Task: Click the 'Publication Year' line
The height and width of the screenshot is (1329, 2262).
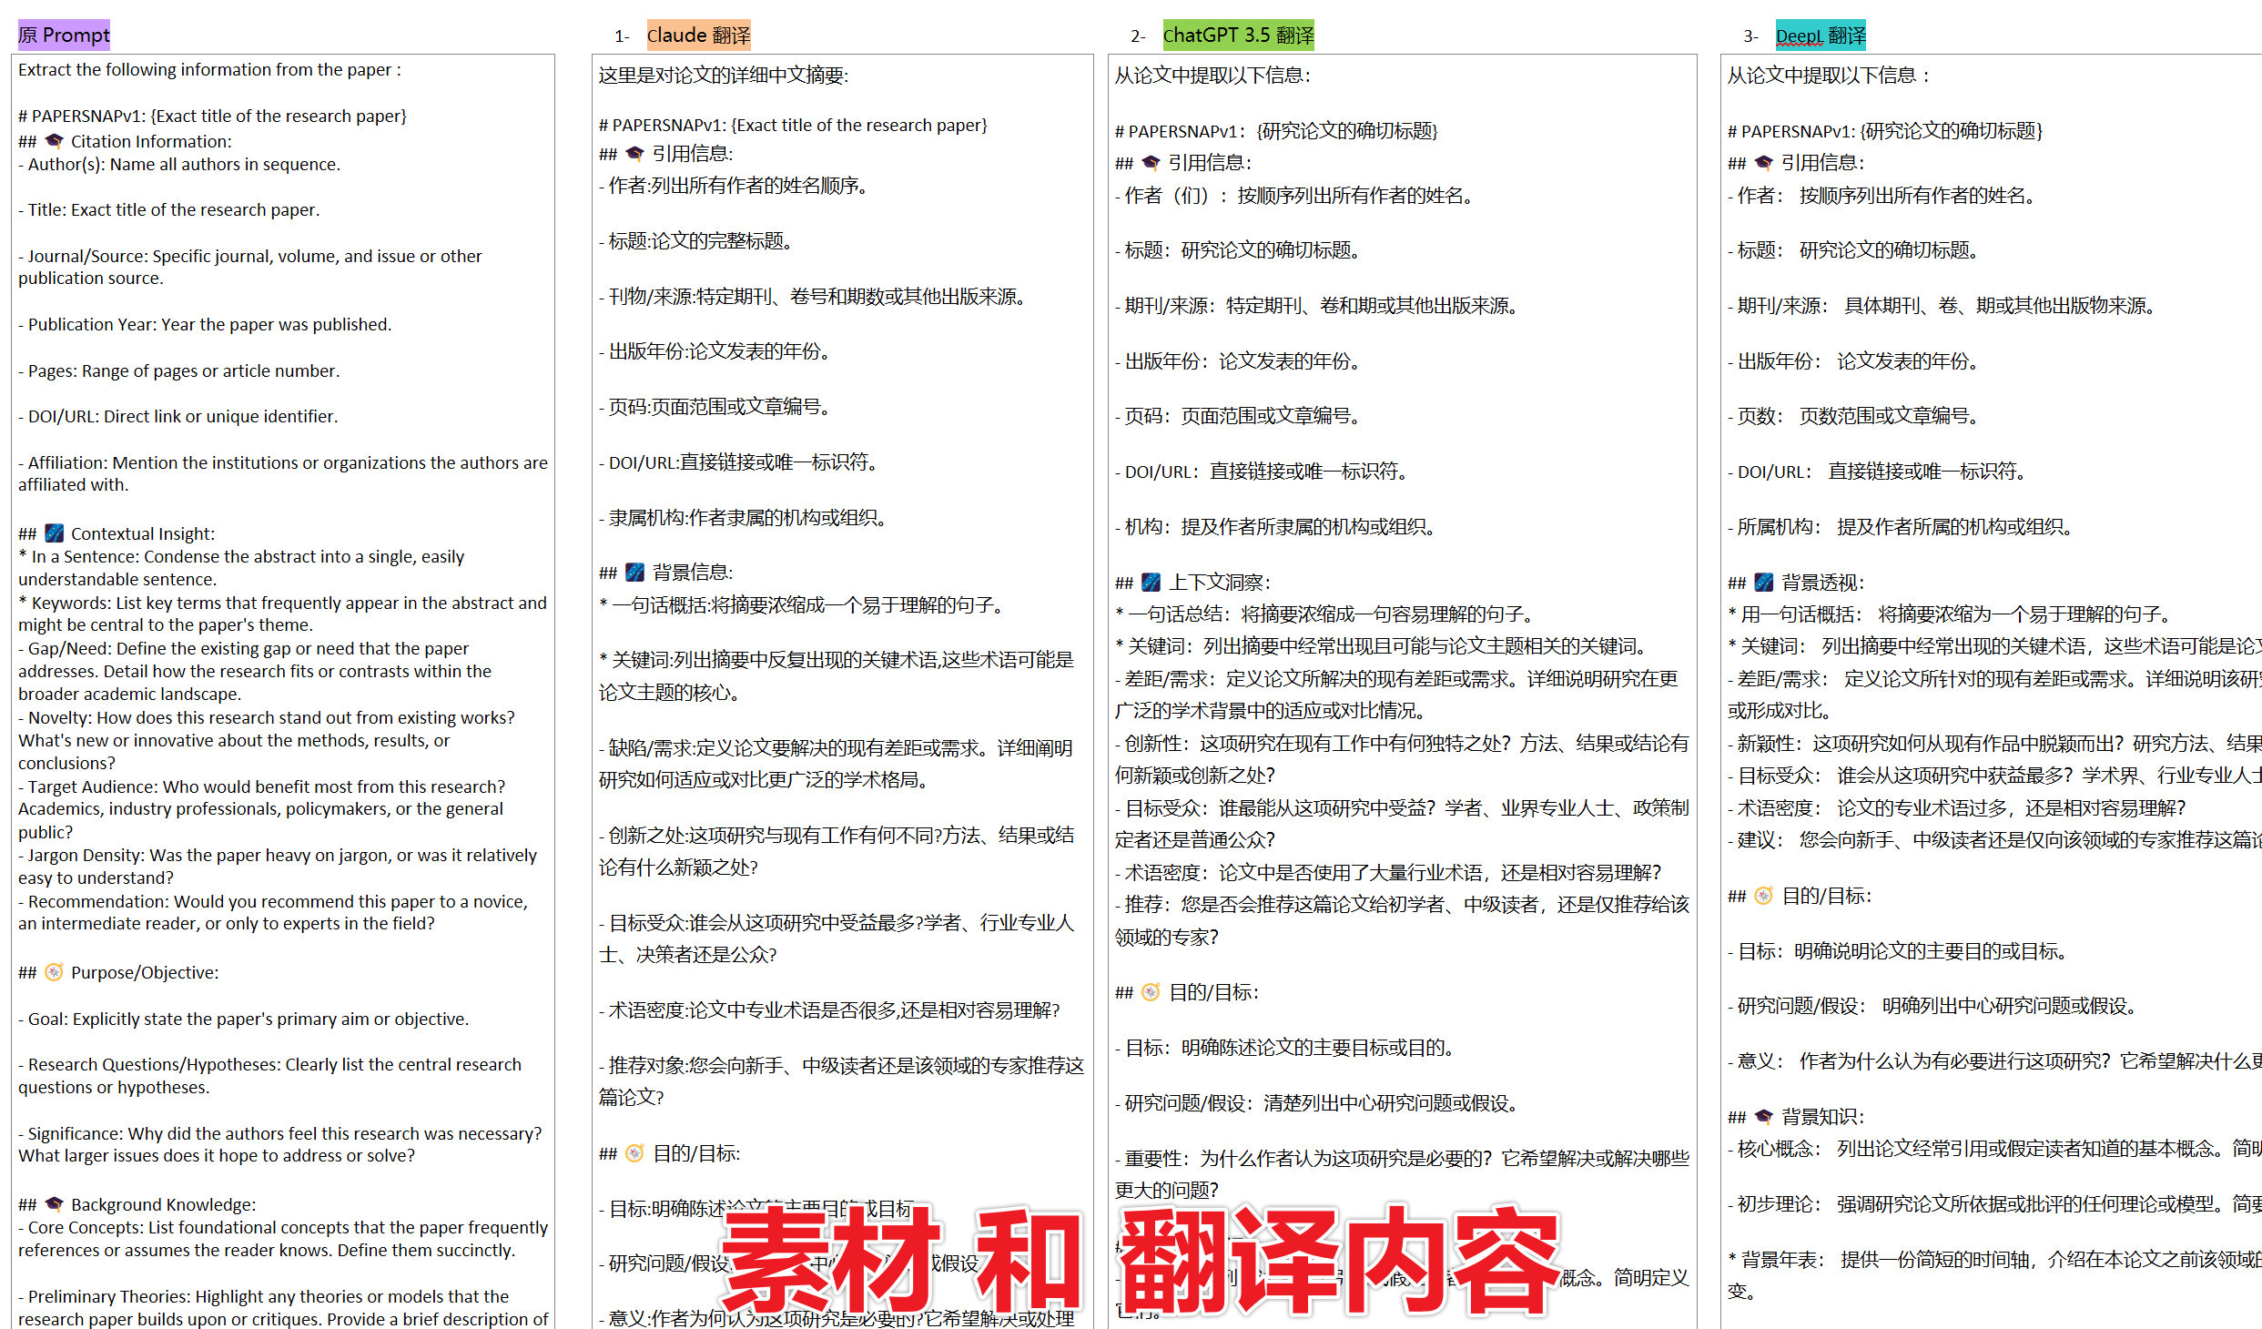Action: click(205, 325)
